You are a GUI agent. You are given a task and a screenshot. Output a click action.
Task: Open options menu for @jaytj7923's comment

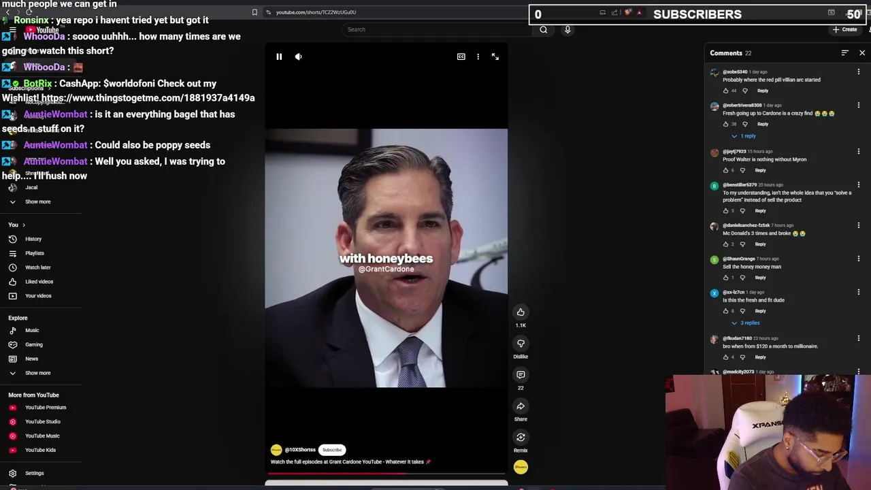[x=859, y=151]
